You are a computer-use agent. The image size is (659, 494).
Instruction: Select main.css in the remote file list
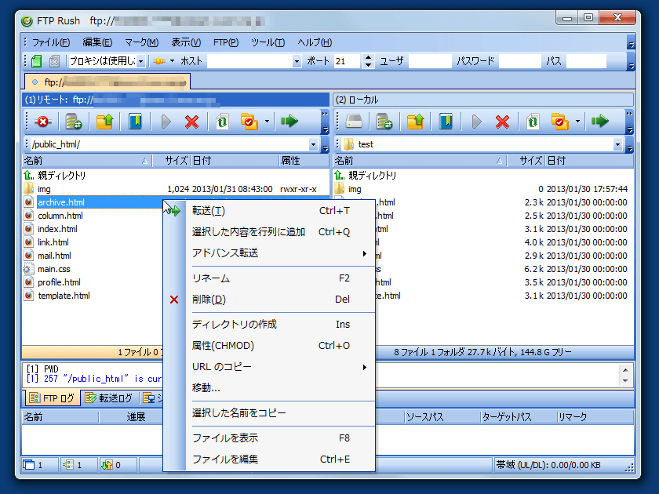click(x=54, y=269)
